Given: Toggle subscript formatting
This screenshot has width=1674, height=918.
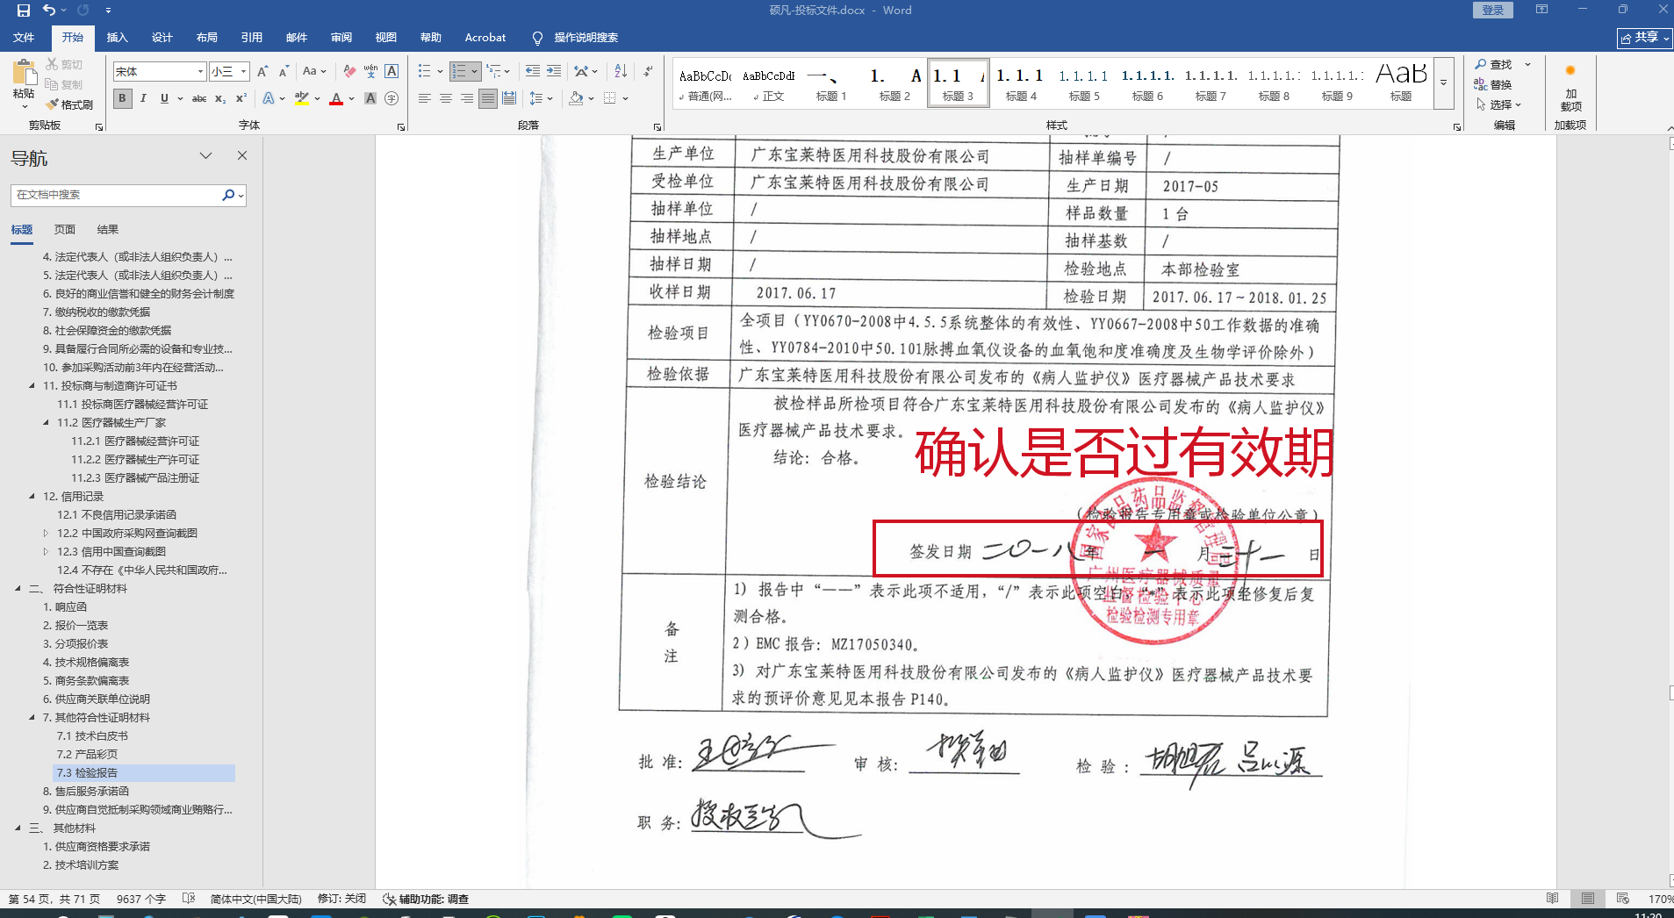Looking at the screenshot, I should [x=220, y=98].
